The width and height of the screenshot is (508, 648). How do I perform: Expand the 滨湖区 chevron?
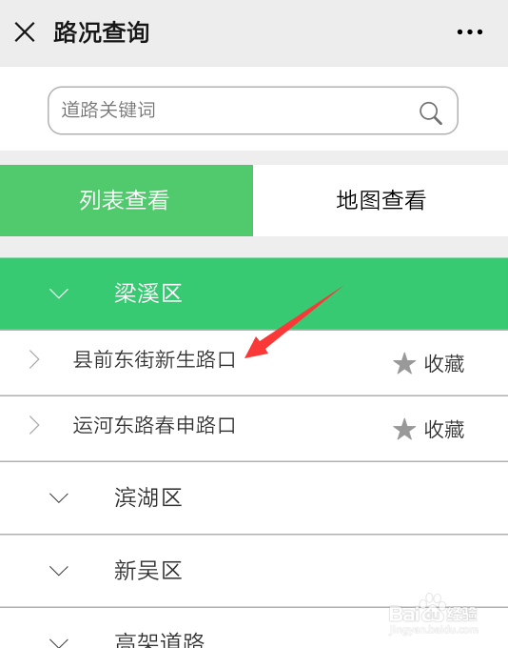point(59,497)
